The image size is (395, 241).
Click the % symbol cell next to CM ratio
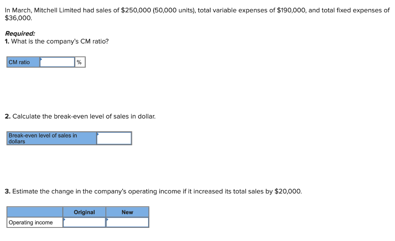click(79, 62)
